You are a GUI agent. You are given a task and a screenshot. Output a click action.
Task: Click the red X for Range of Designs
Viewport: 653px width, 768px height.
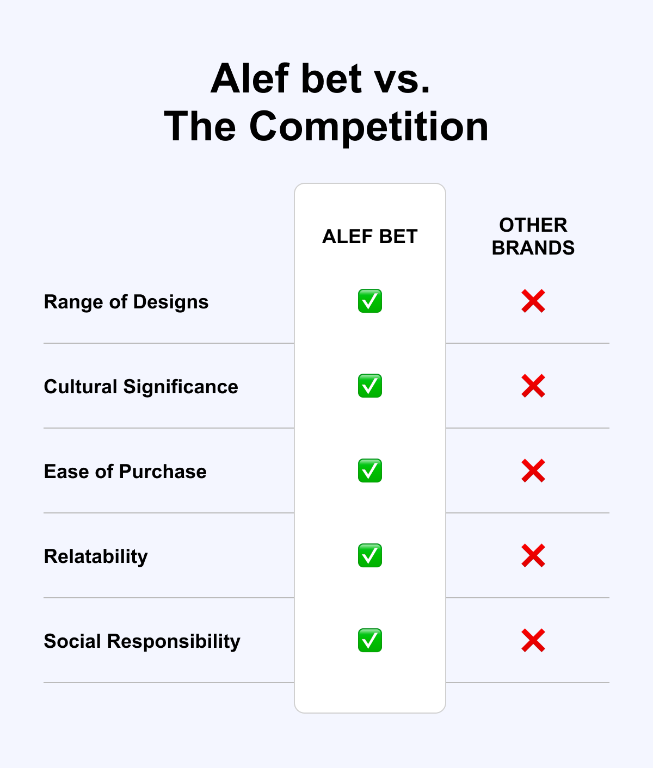533,301
